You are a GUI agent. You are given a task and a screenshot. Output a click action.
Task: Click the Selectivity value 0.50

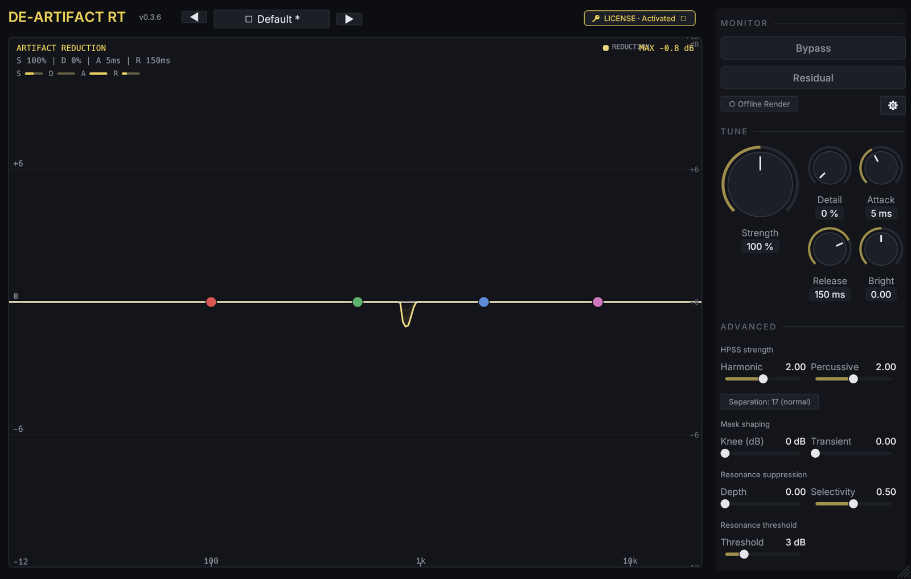point(886,492)
